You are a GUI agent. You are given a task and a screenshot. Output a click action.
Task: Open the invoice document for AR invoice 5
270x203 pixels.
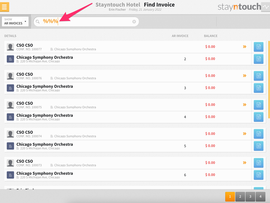pos(259,146)
